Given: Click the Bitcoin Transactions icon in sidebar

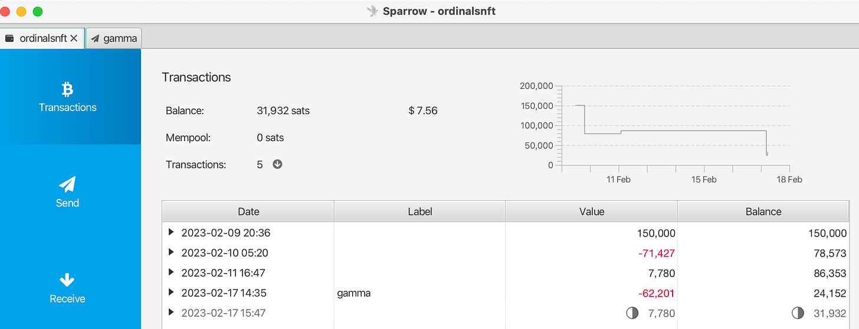Looking at the screenshot, I should tap(67, 89).
